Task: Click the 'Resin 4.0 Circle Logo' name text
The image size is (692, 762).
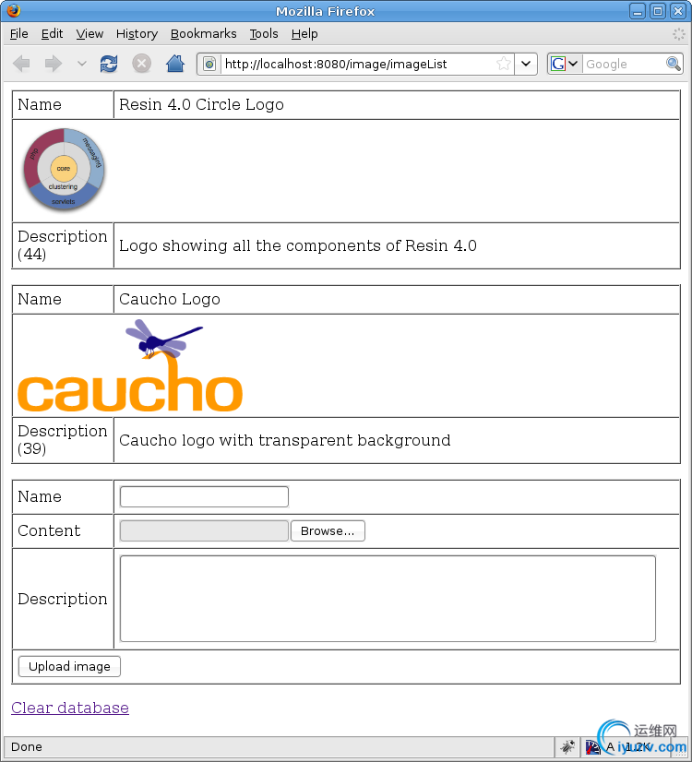Action: [x=201, y=104]
